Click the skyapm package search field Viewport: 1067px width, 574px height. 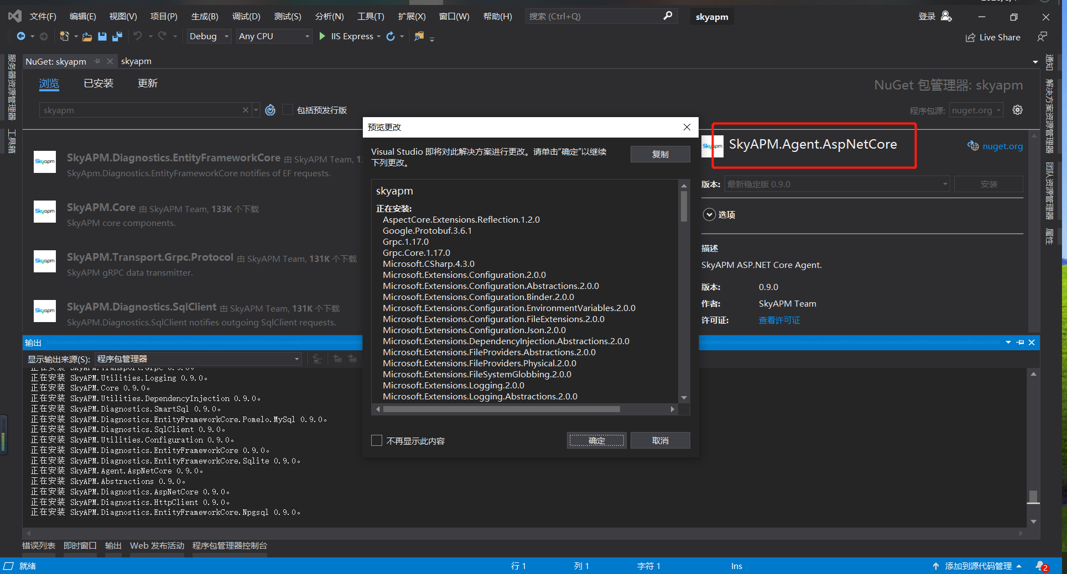pos(142,110)
